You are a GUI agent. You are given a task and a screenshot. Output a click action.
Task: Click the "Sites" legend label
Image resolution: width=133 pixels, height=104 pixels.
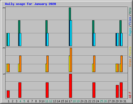[130, 63]
